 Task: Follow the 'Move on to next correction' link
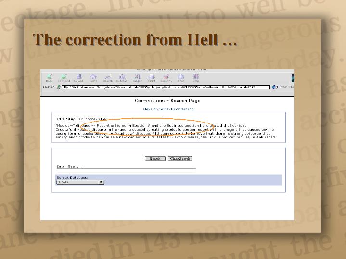168,109
